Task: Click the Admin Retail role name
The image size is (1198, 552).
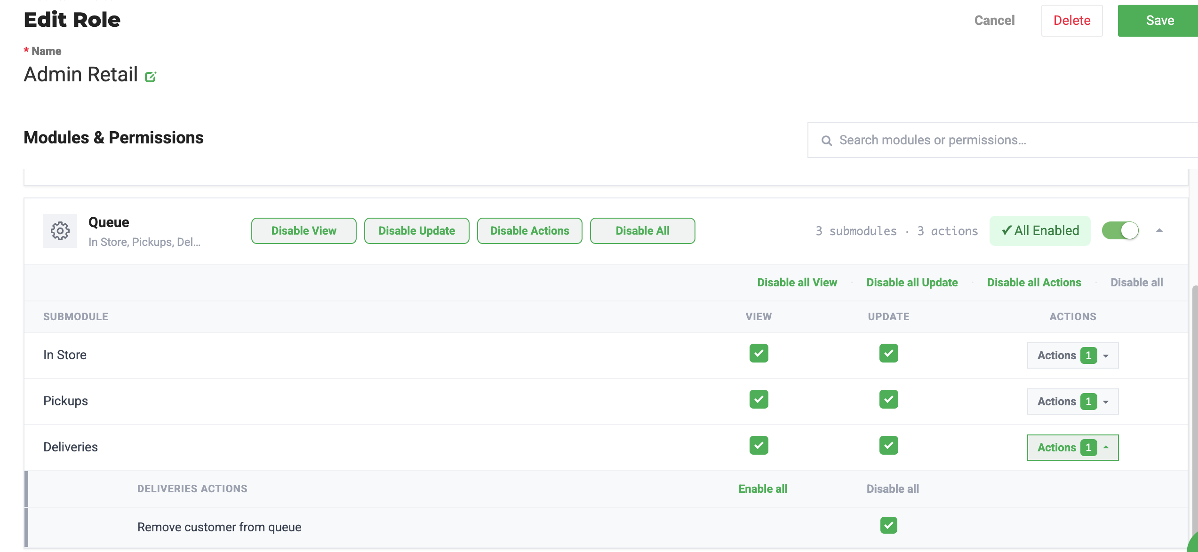Action: pos(81,74)
